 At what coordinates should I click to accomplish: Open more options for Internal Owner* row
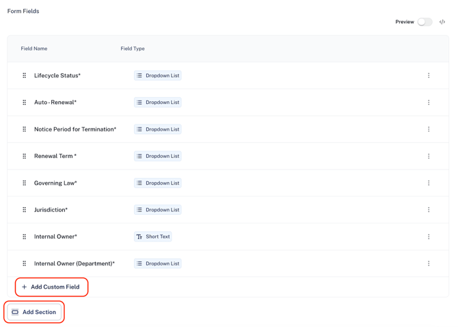tap(429, 237)
